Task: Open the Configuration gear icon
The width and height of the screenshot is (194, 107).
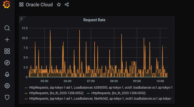Action: 7,86
